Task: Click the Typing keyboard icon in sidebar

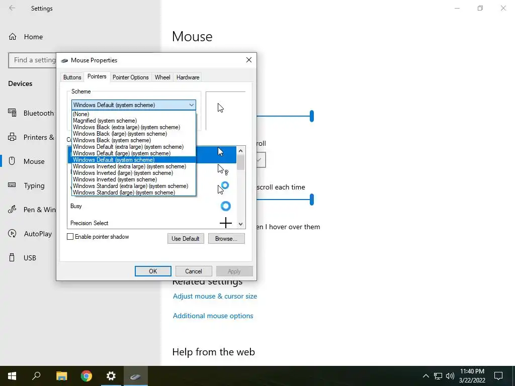Action: [12, 185]
